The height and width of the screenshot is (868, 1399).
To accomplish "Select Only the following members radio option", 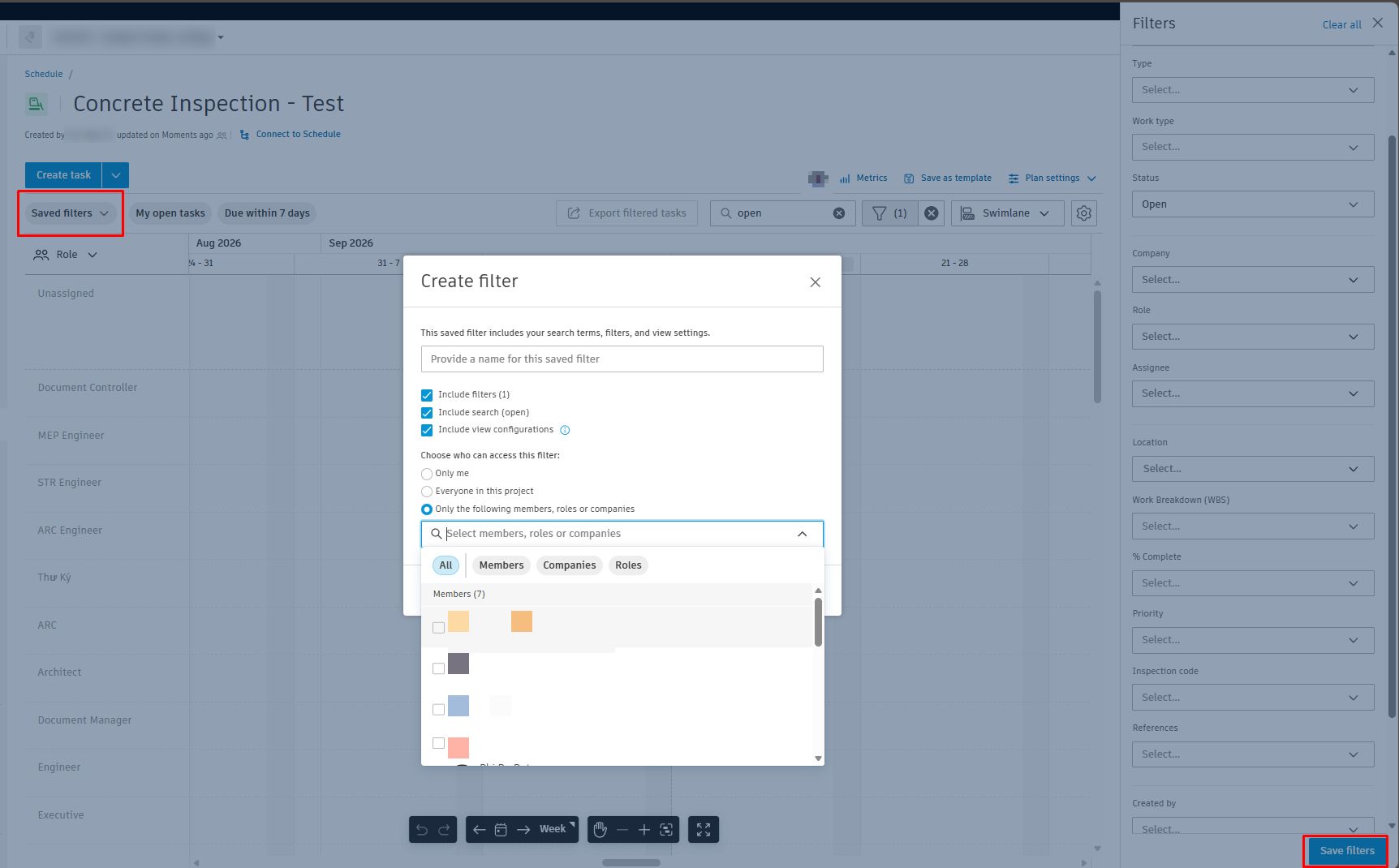I will tap(427, 509).
